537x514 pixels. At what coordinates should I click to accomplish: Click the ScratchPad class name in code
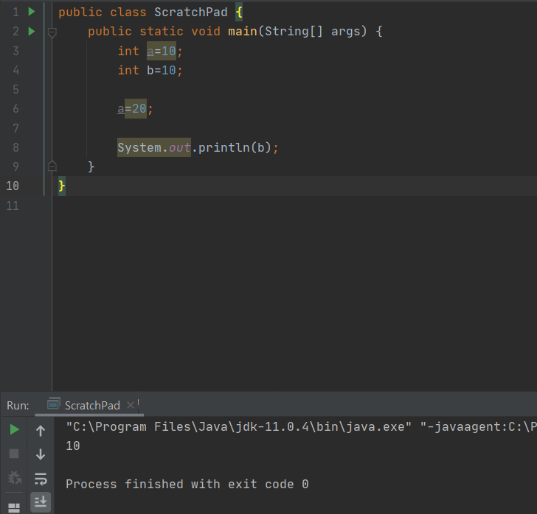click(191, 13)
